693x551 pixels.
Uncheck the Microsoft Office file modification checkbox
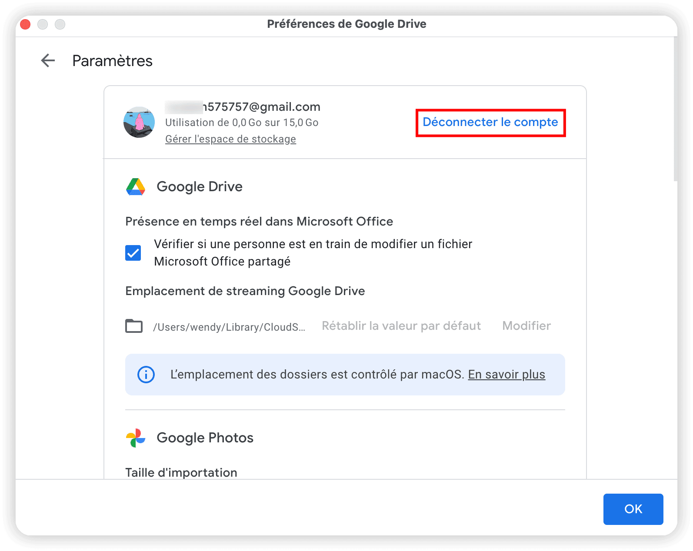[x=133, y=253]
